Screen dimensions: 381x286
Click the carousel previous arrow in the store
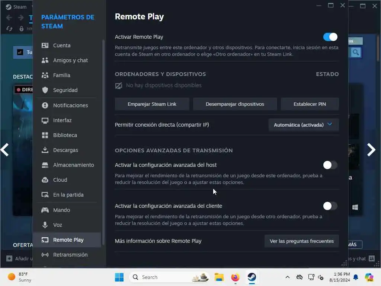click(x=4, y=150)
